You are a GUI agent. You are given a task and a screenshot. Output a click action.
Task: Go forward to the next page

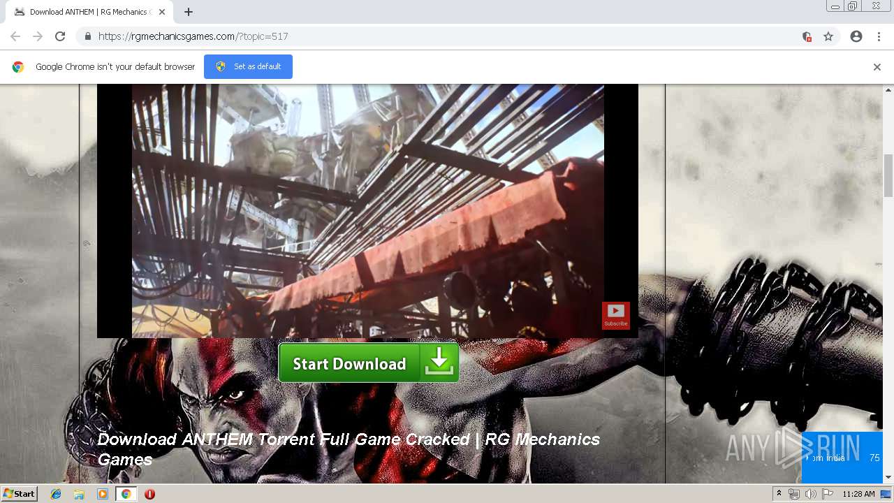(38, 36)
